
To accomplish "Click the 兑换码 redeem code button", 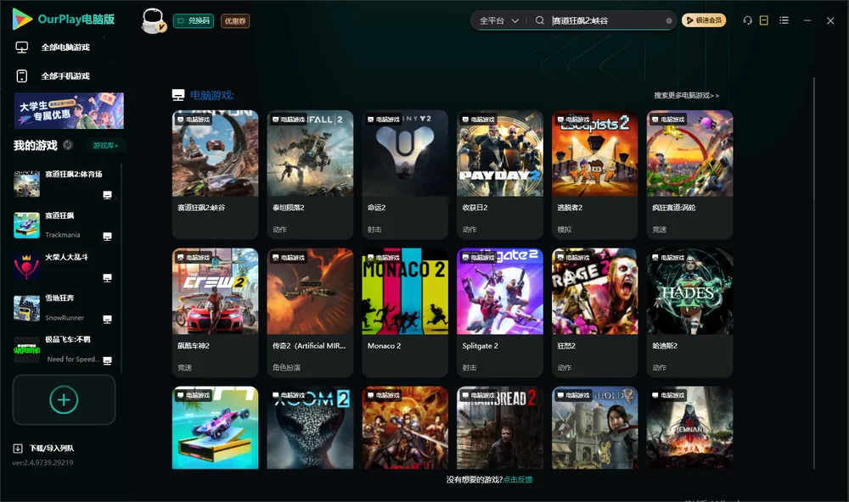I will (x=194, y=21).
